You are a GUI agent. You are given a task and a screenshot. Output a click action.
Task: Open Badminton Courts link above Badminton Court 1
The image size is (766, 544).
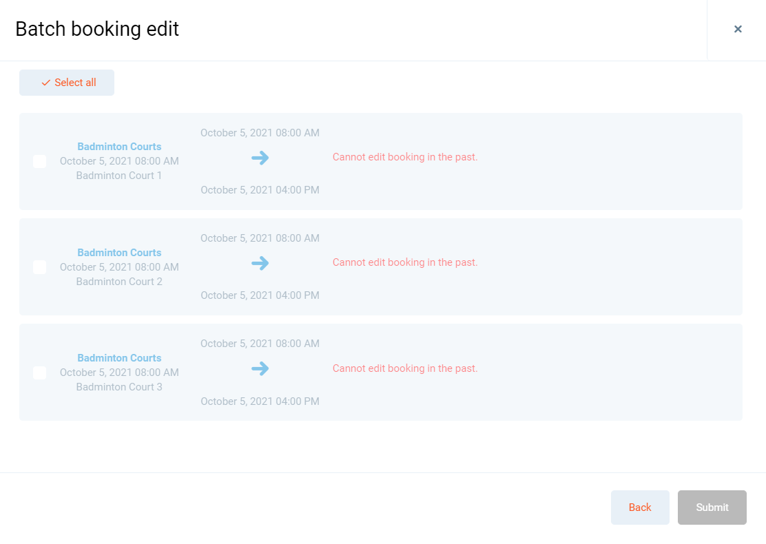click(x=119, y=147)
